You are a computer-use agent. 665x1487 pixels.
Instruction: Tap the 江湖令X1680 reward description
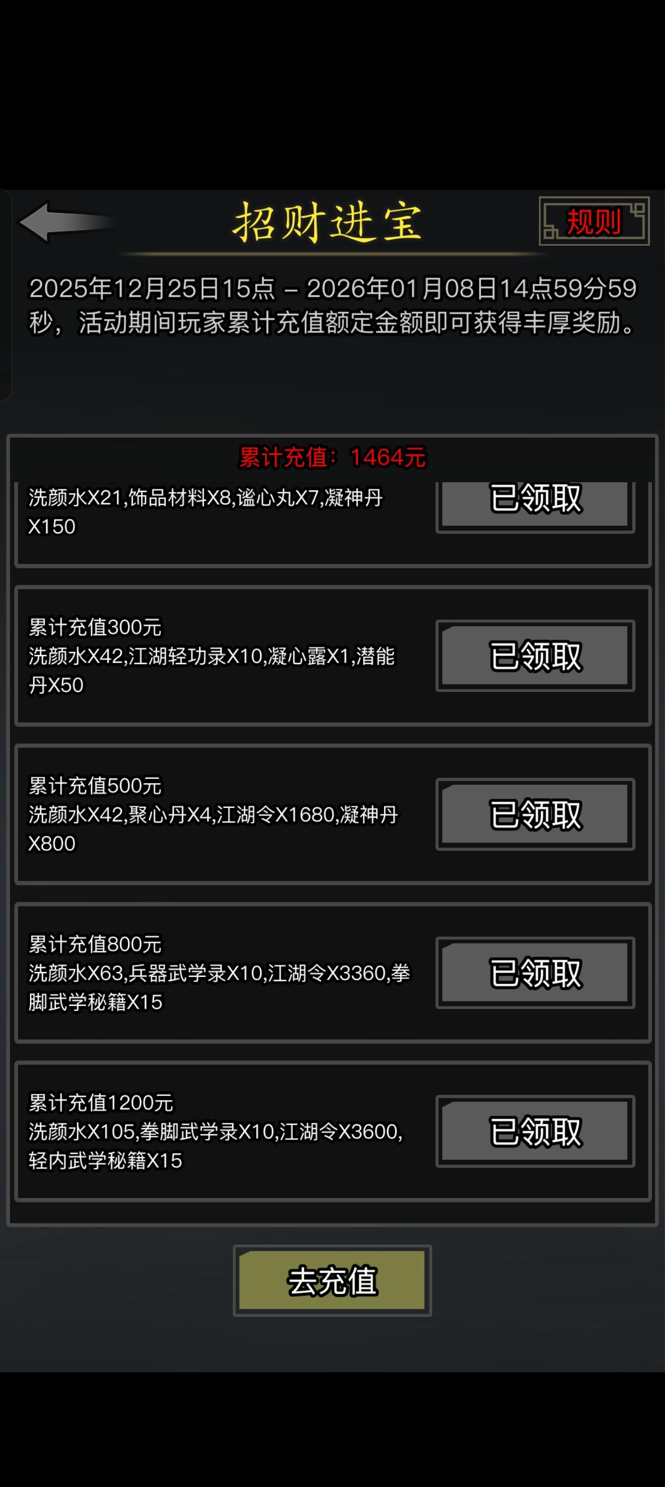tap(213, 829)
